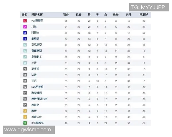Click the 進球 column header
Viewport: 172px width, 137px height.
tap(116, 15)
